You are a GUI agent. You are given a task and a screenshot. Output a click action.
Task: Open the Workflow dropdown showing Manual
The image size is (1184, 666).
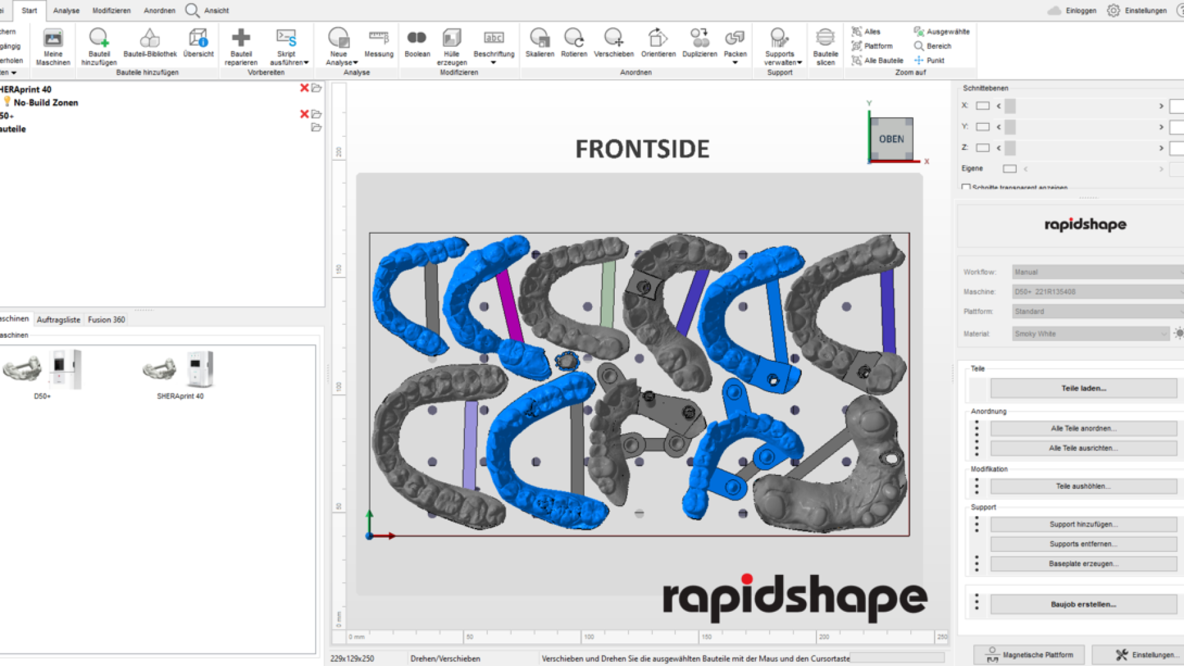1098,272
